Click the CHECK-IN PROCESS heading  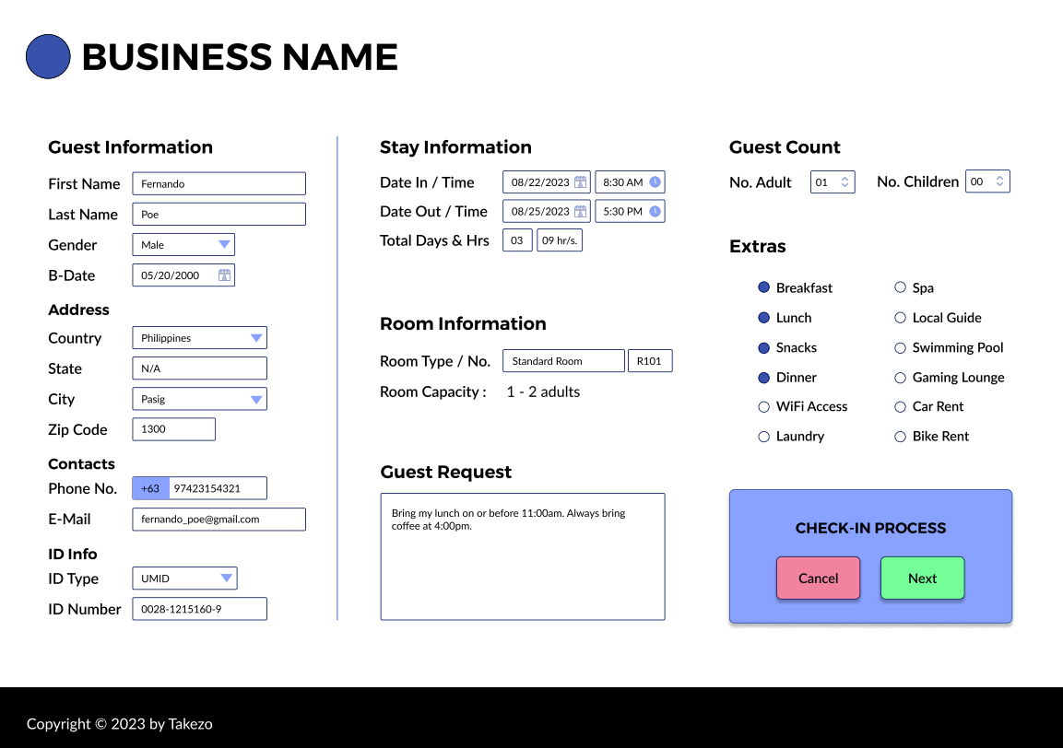(x=870, y=528)
